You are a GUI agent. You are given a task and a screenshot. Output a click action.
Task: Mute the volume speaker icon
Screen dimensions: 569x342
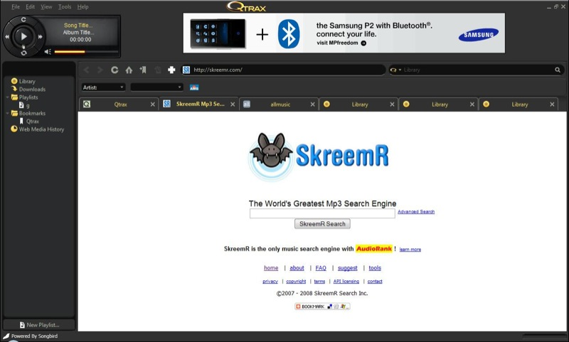[48, 52]
